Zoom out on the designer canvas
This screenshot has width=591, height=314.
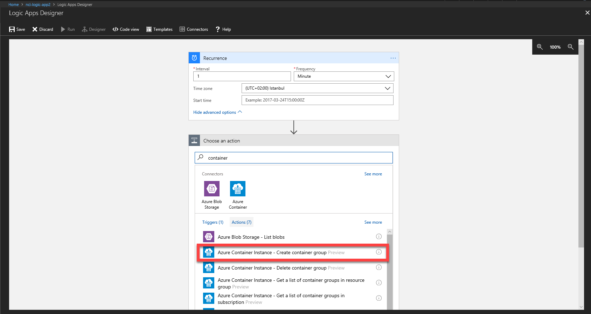(x=571, y=47)
